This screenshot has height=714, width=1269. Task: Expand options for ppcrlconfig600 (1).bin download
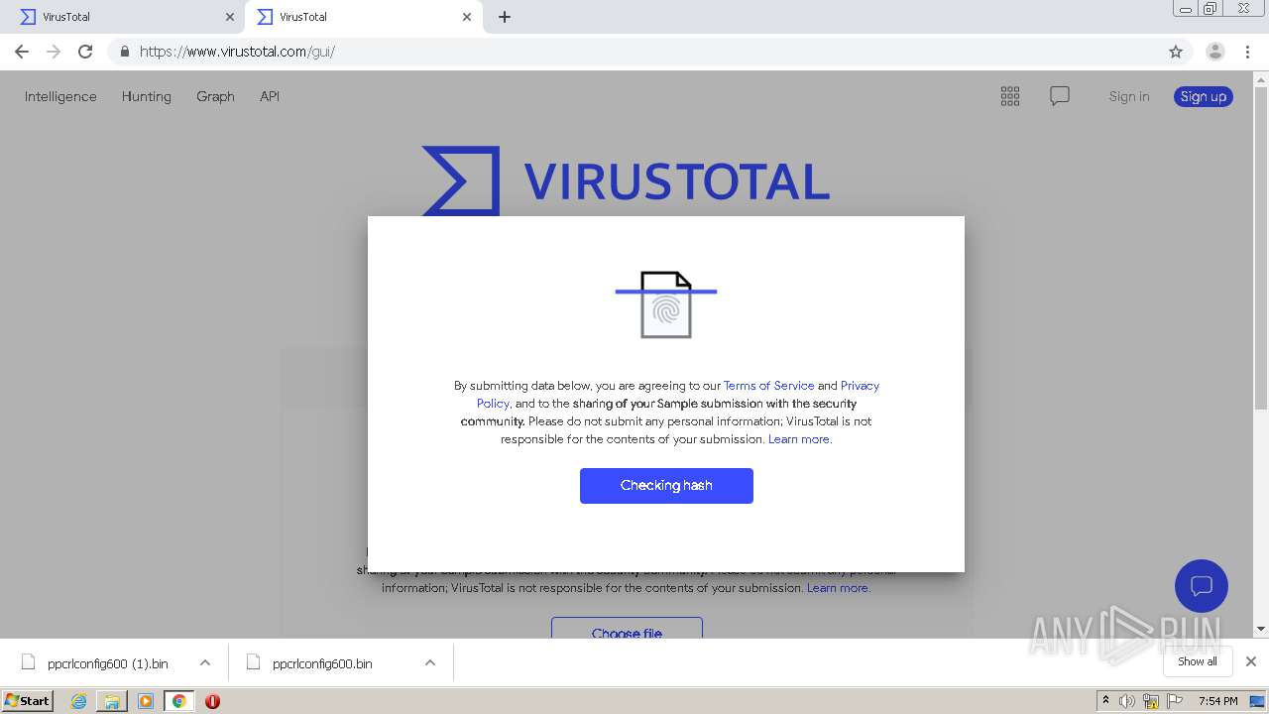click(205, 663)
